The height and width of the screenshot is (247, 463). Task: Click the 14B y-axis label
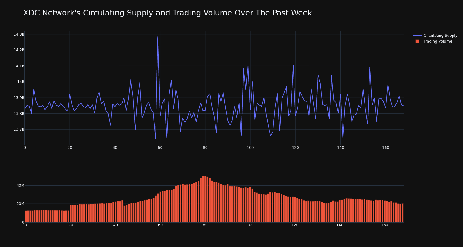pyautogui.click(x=21, y=82)
